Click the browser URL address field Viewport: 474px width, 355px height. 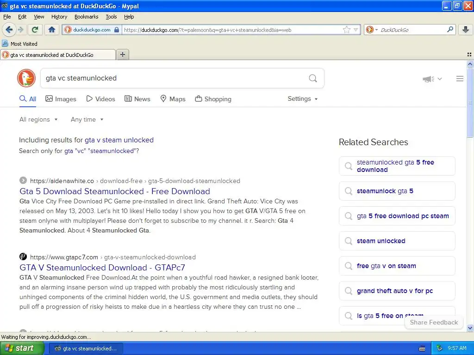[231, 30]
